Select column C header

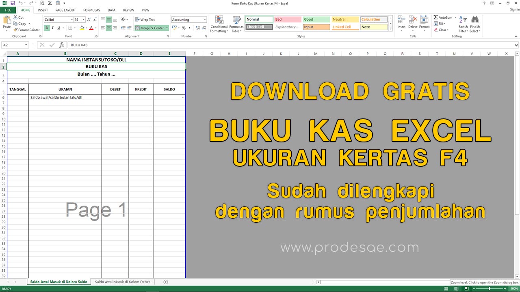coord(115,54)
